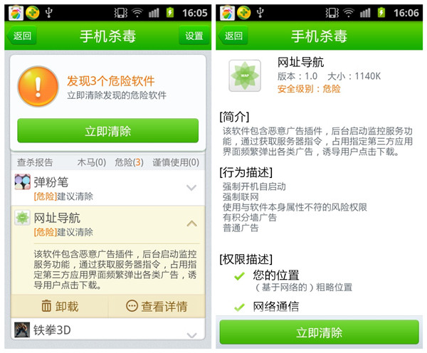Click 立即清除 on scan results screen
Viewport: 427px width, 353px height.
108,131
